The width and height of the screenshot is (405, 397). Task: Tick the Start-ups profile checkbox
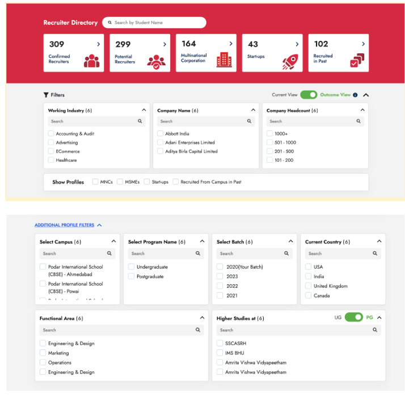coord(147,182)
